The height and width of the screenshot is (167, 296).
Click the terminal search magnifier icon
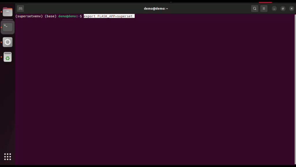click(x=254, y=9)
